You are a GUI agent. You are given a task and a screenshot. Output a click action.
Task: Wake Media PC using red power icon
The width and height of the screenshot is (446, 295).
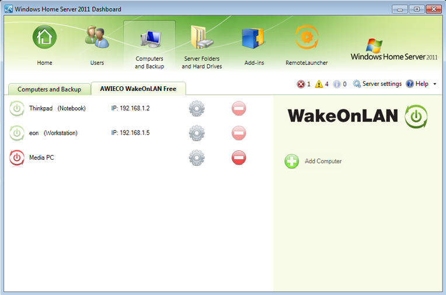(17, 157)
